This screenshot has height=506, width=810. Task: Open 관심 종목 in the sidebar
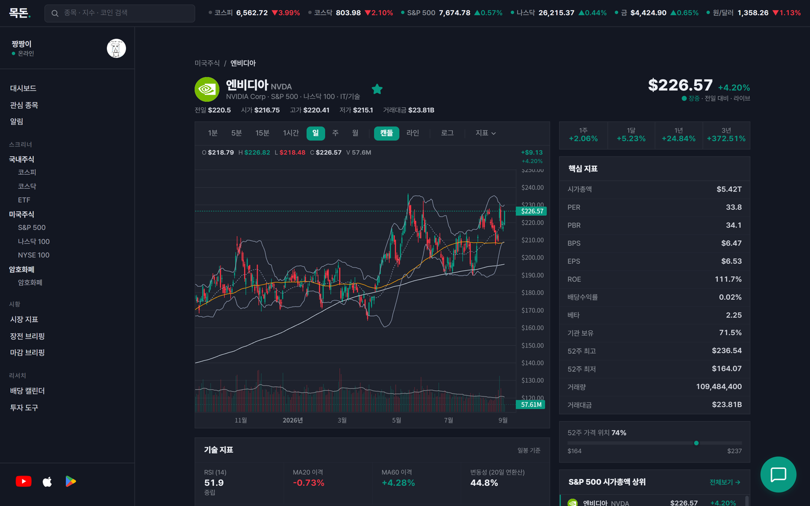[x=24, y=105]
